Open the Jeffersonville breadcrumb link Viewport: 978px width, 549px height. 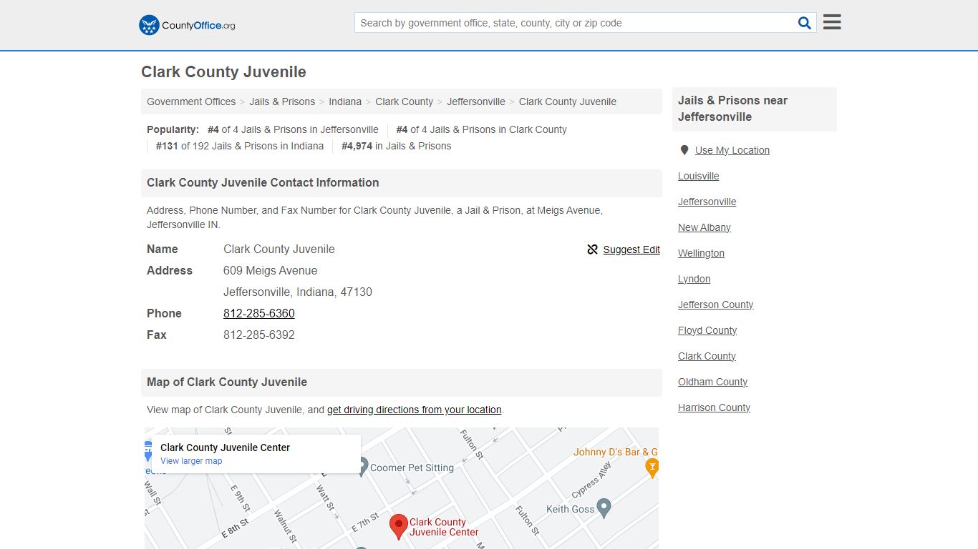tap(476, 102)
